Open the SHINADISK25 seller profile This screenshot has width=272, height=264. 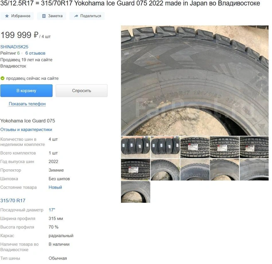[14, 47]
